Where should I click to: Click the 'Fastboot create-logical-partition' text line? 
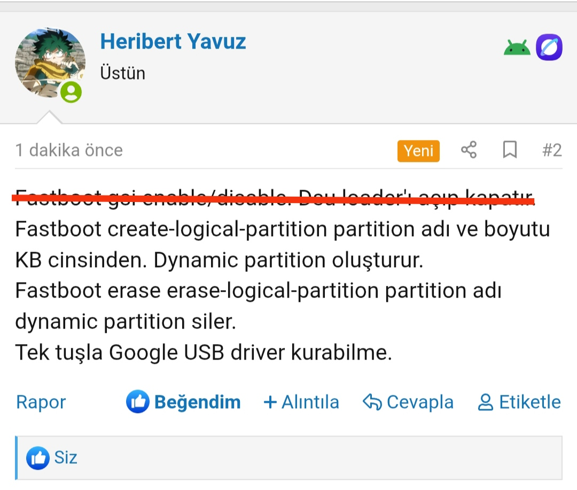tap(283, 229)
